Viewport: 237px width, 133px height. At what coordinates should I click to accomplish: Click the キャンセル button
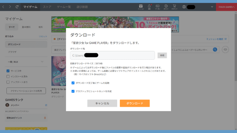pos(102,103)
